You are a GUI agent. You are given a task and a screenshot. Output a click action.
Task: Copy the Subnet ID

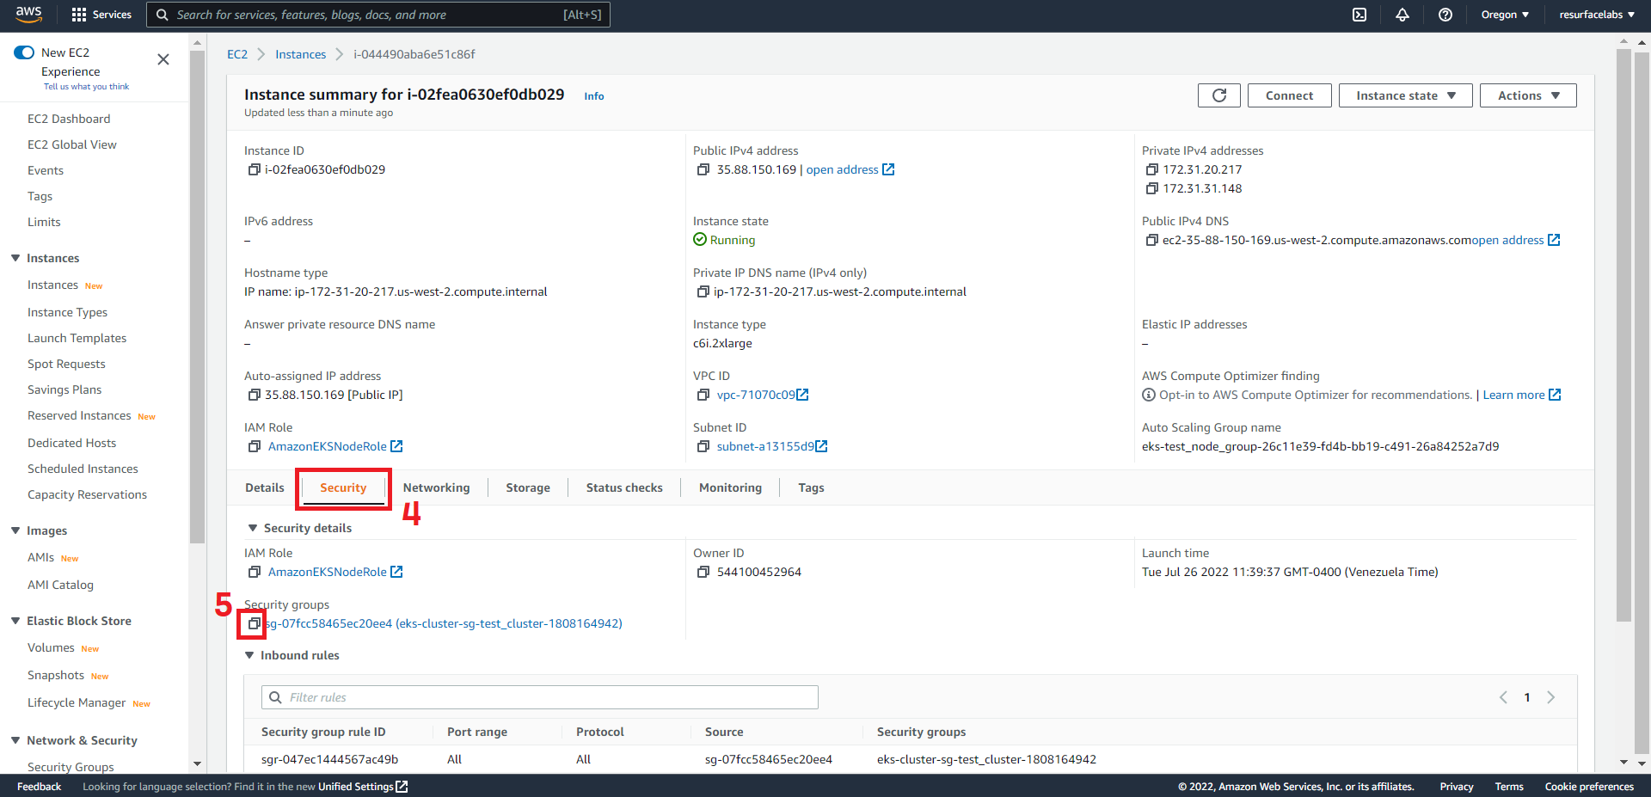(703, 446)
